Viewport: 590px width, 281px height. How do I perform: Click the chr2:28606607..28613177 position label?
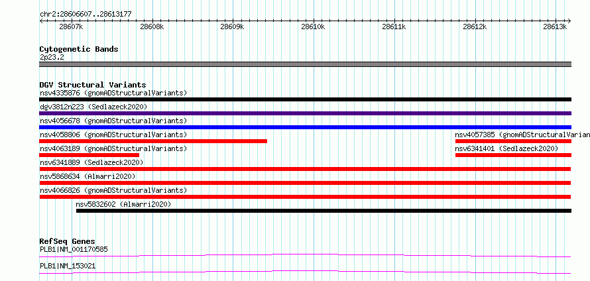(x=86, y=15)
